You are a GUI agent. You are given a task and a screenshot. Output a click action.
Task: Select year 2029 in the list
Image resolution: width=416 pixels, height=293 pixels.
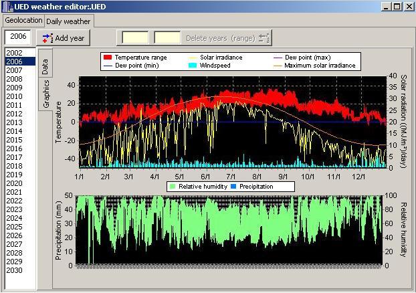[20, 262]
